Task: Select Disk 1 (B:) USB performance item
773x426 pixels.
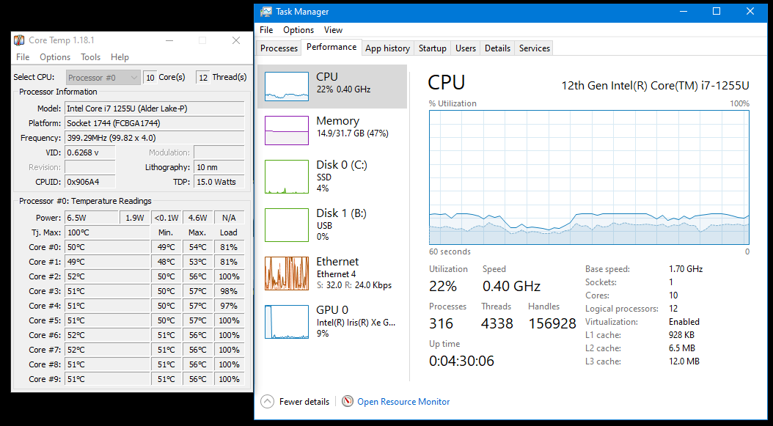Action: [332, 224]
